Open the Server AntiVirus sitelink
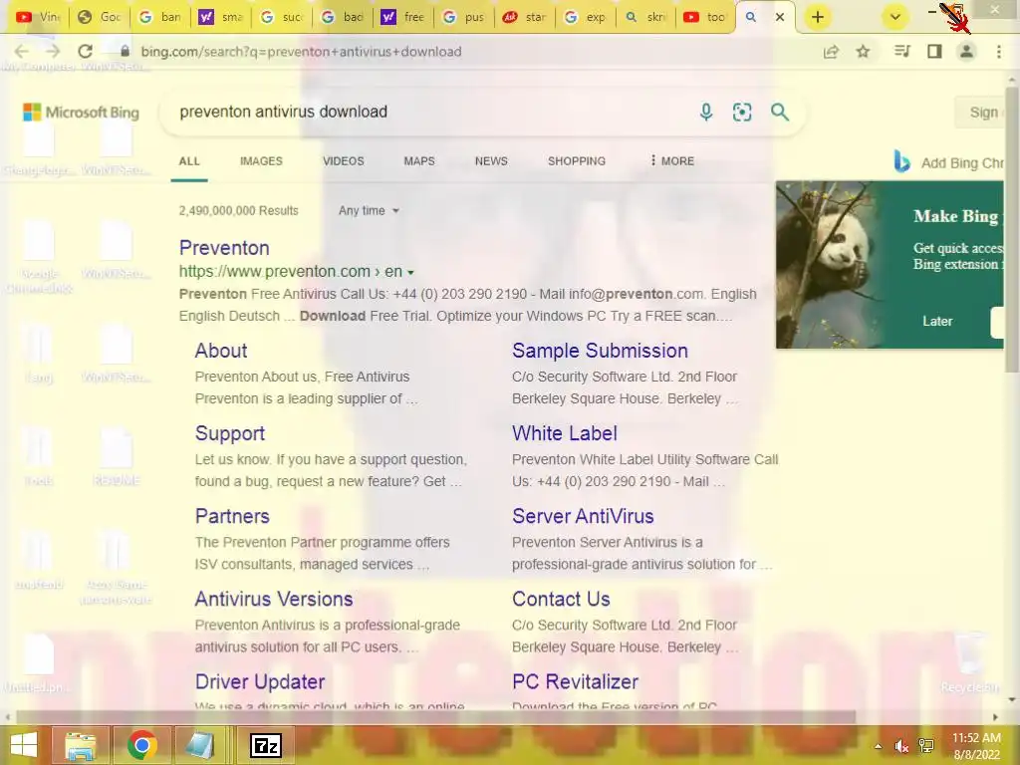This screenshot has width=1020, height=765. pos(583,516)
